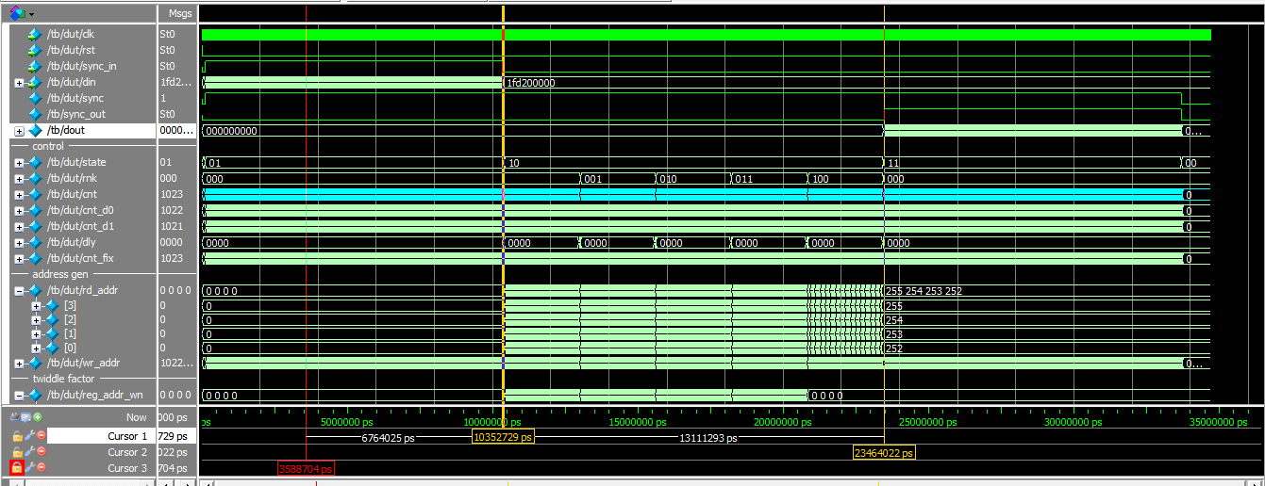Click the edit grid and timeline icon

click(25, 417)
